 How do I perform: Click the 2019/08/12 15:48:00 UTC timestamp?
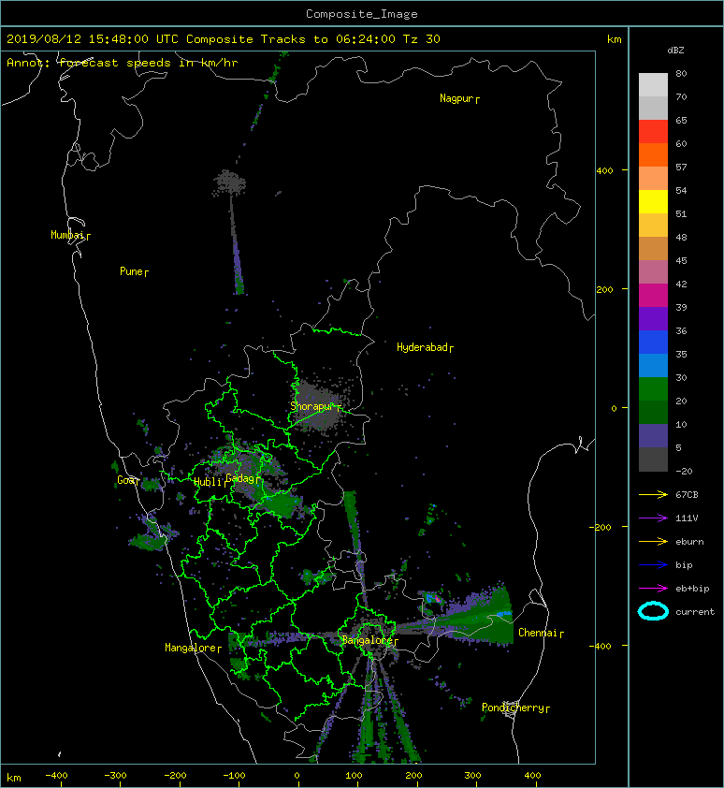pyautogui.click(x=92, y=39)
